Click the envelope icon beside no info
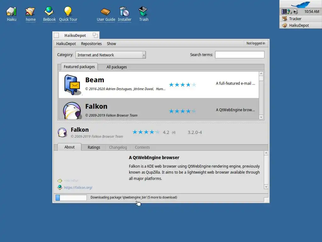Viewport: 322px width, 242px height. coord(60,181)
